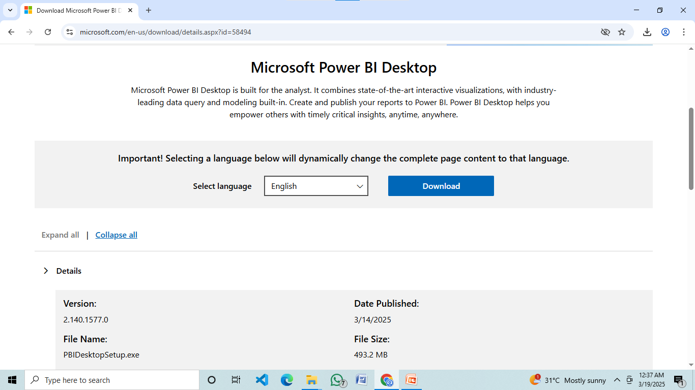
Task: Open site information icon in address bar
Action: pyautogui.click(x=70, y=32)
